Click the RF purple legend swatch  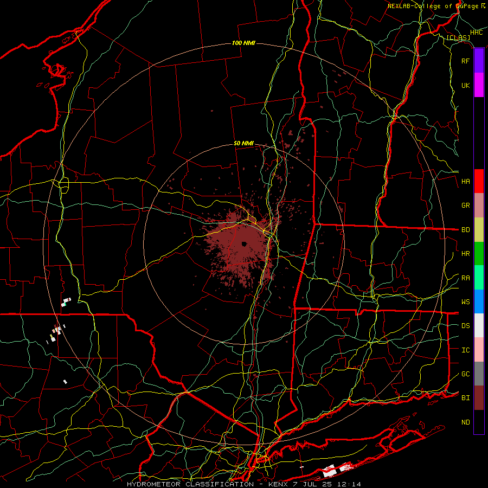479,61
